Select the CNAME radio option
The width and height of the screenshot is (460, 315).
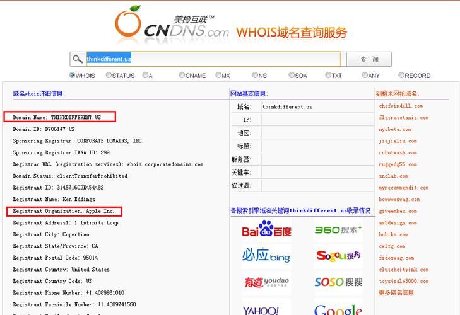click(x=182, y=75)
